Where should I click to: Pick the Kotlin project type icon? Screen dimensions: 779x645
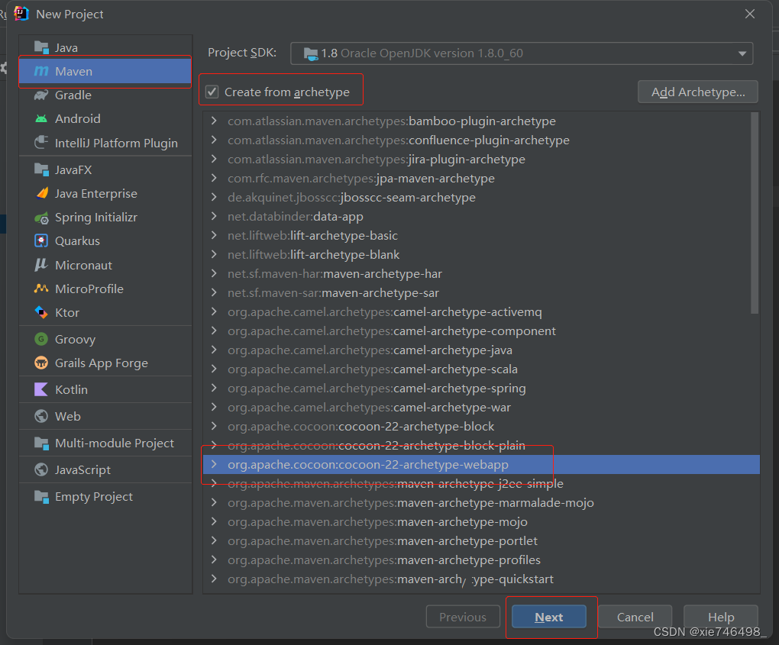tap(43, 389)
